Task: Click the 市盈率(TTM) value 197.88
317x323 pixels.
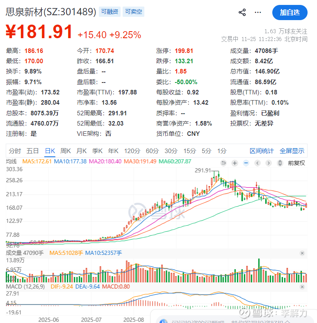Action: coord(128,92)
